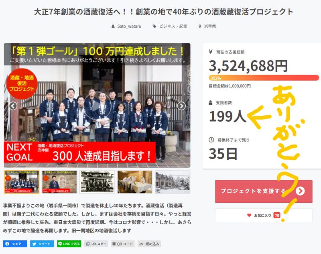
Task: Go to previous slide with left arrow
Action: point(13,106)
